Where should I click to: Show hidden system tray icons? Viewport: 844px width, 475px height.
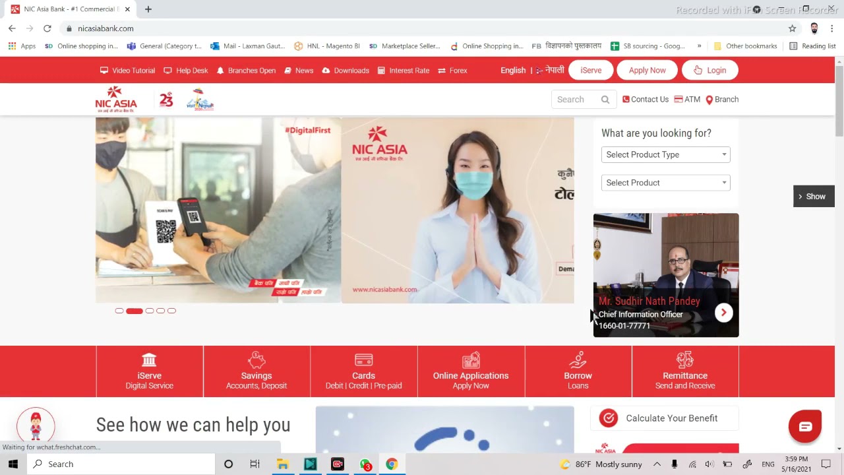pyautogui.click(x=657, y=464)
